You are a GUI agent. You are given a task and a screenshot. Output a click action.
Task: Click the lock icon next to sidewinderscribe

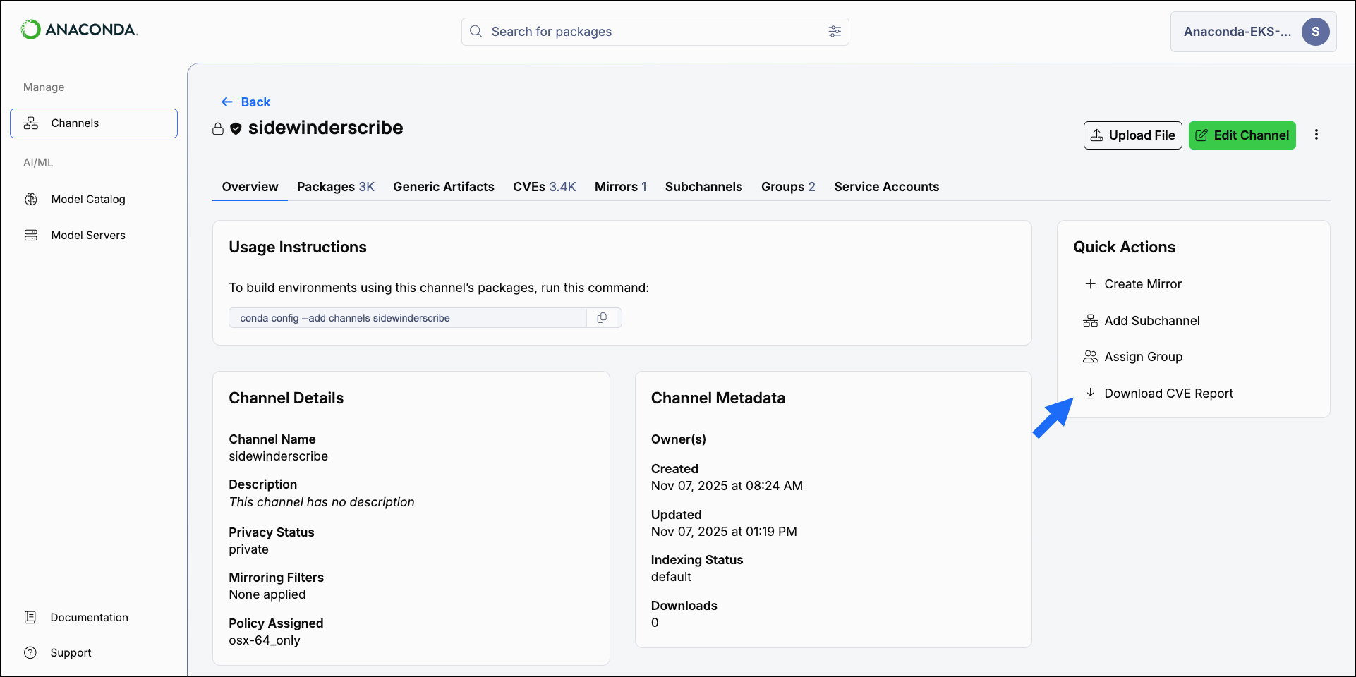coord(219,129)
